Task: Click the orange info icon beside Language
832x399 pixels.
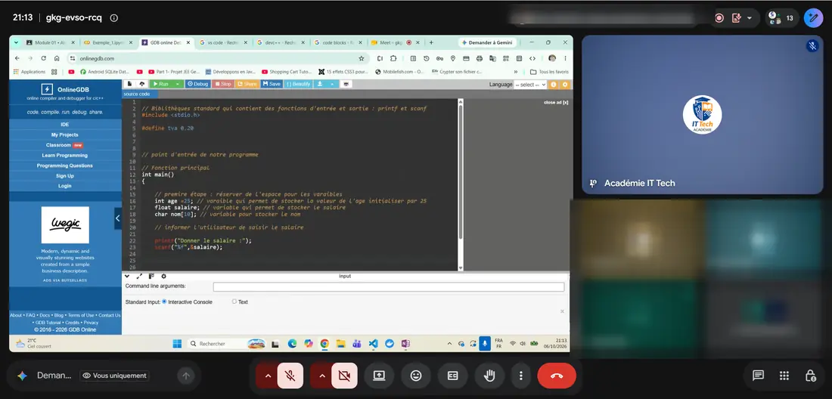Action: point(554,84)
